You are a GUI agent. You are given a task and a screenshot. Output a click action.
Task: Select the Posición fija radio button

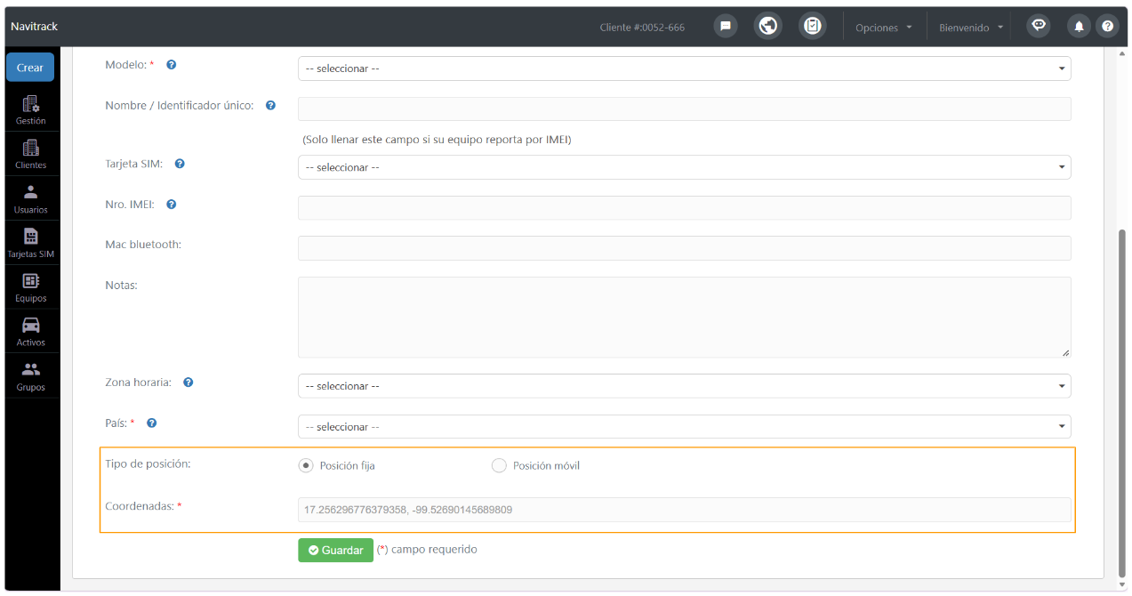pos(306,465)
